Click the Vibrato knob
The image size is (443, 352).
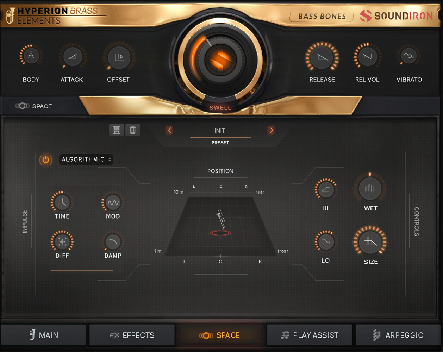[x=409, y=56]
